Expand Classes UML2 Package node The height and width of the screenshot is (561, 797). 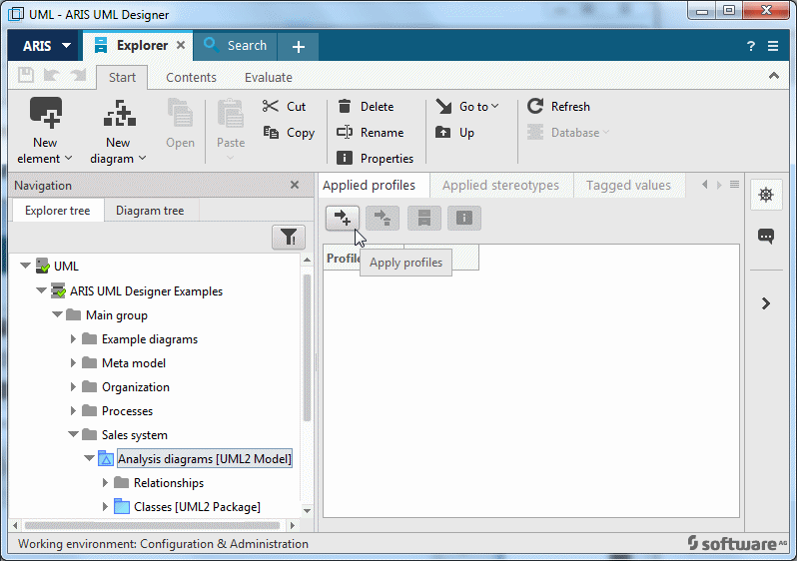pos(105,507)
